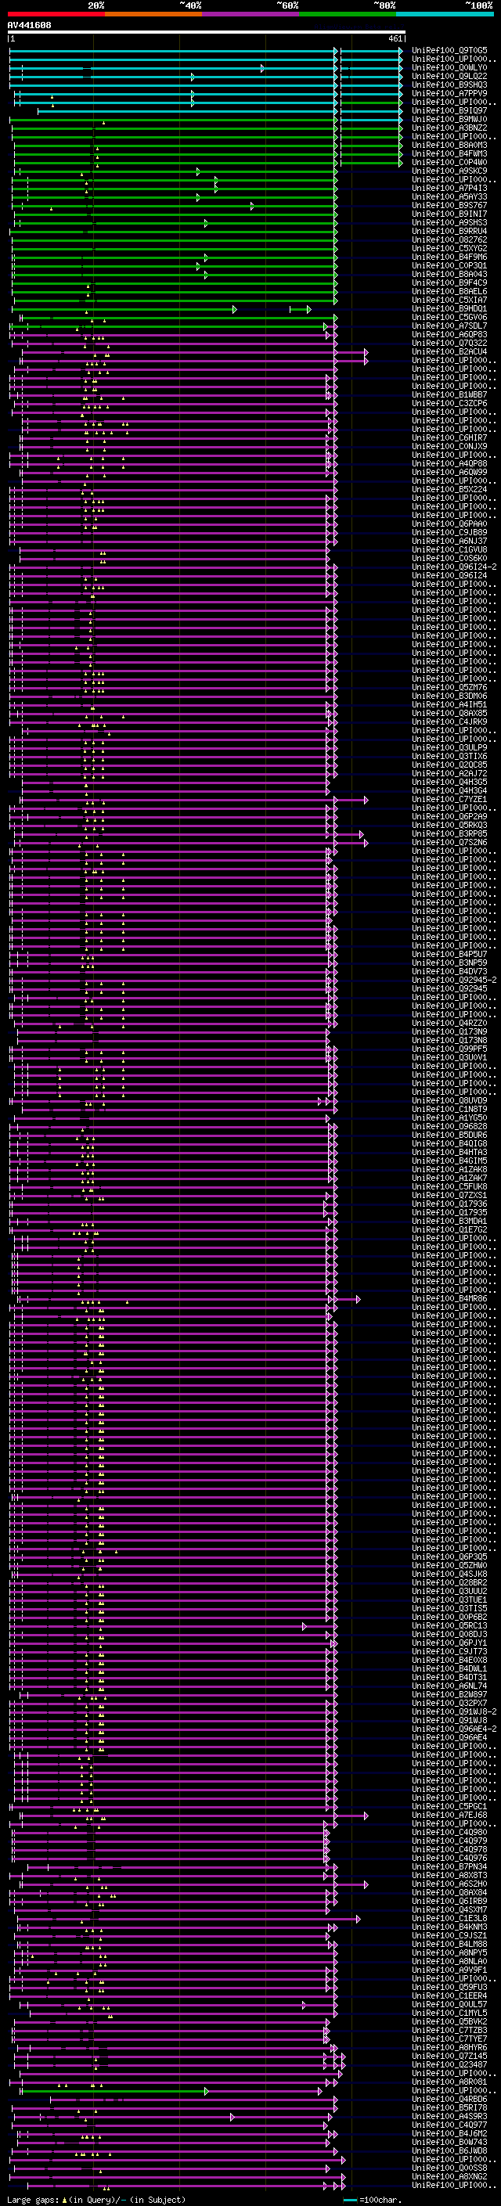Image resolution: width=501 pixels, height=2206 pixels.
Task: Select the UniRef100_A6S2H0 label
Action: point(449,1883)
